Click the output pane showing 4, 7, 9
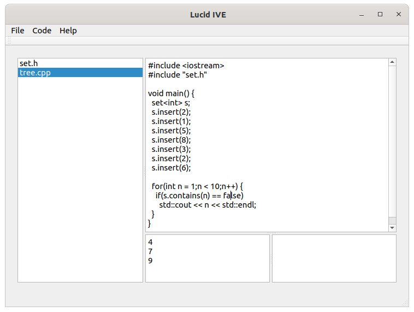The width and height of the screenshot is (414, 312). pyautogui.click(x=208, y=258)
